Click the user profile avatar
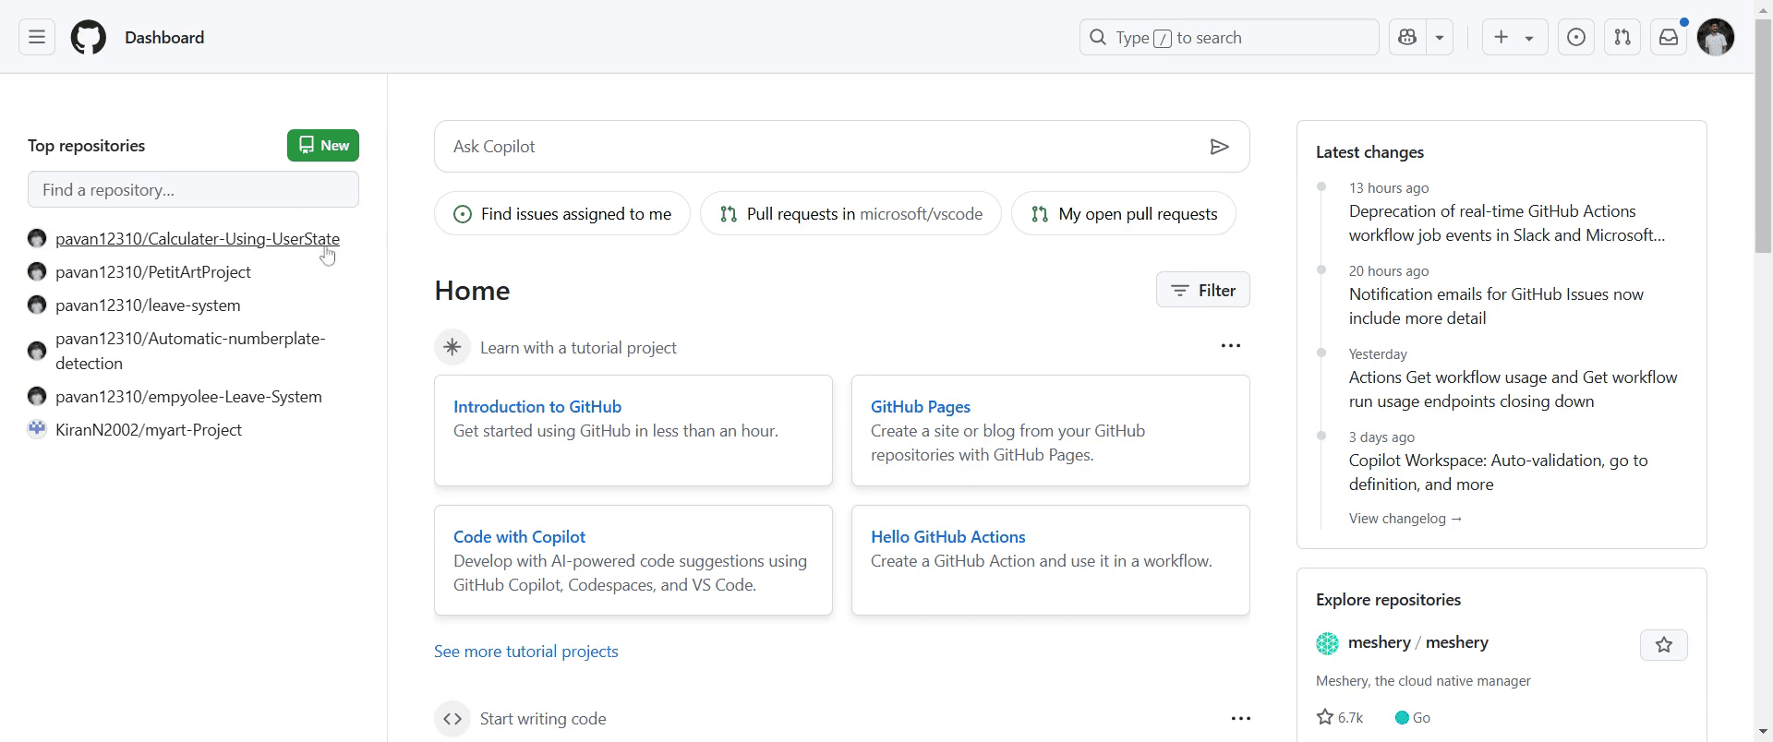This screenshot has width=1773, height=742. pyautogui.click(x=1716, y=38)
